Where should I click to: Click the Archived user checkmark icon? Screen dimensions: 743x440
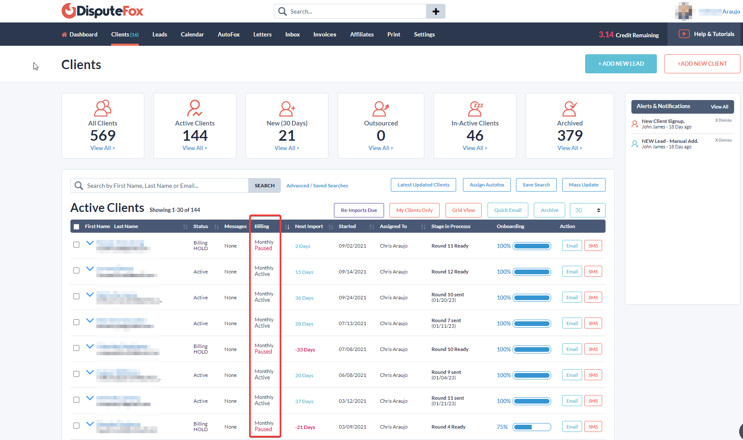569,109
